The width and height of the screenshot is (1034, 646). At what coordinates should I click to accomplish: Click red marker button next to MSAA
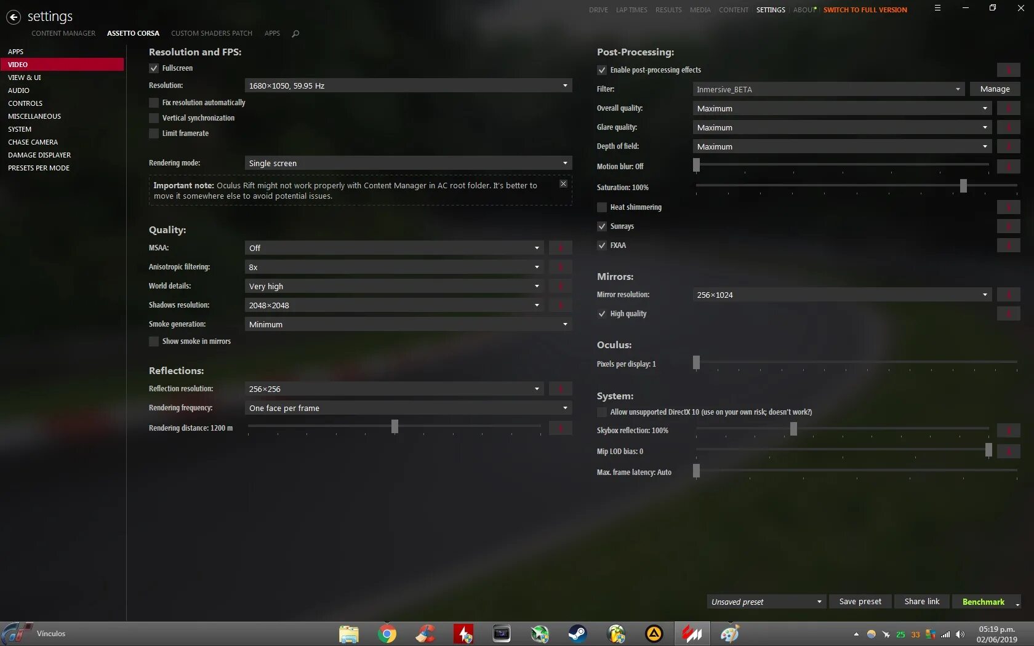coord(560,248)
